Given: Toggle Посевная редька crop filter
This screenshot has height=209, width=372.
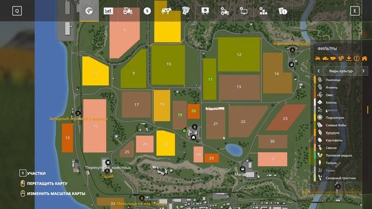Looking at the screenshot, I should pyautogui.click(x=338, y=156).
